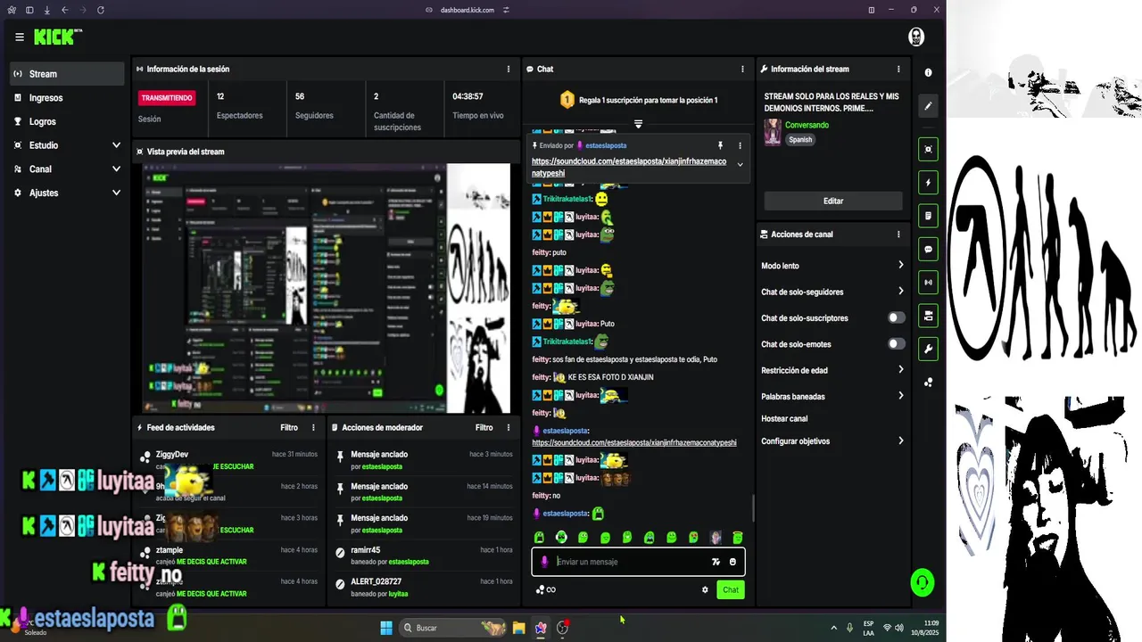
Task: Click the Kick logo
Action: [58, 37]
